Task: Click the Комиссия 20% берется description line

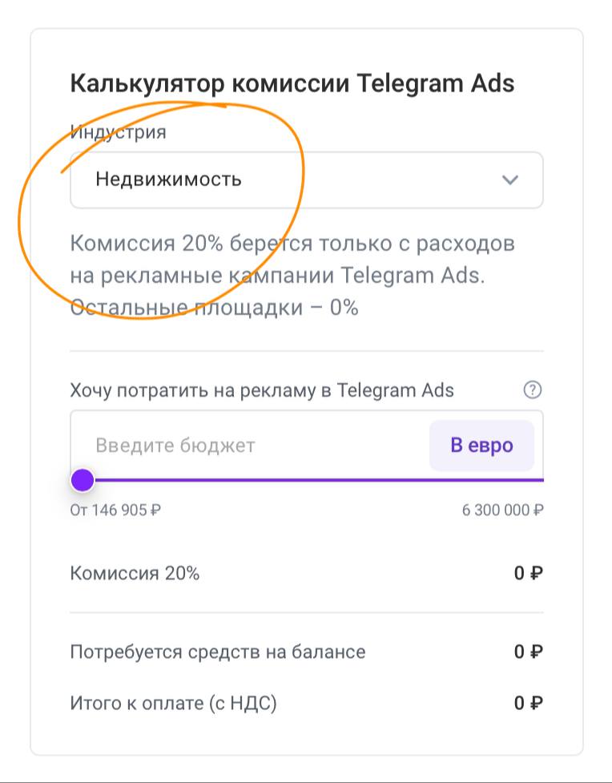Action: click(x=292, y=244)
